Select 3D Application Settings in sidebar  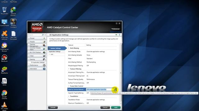tap(38, 62)
